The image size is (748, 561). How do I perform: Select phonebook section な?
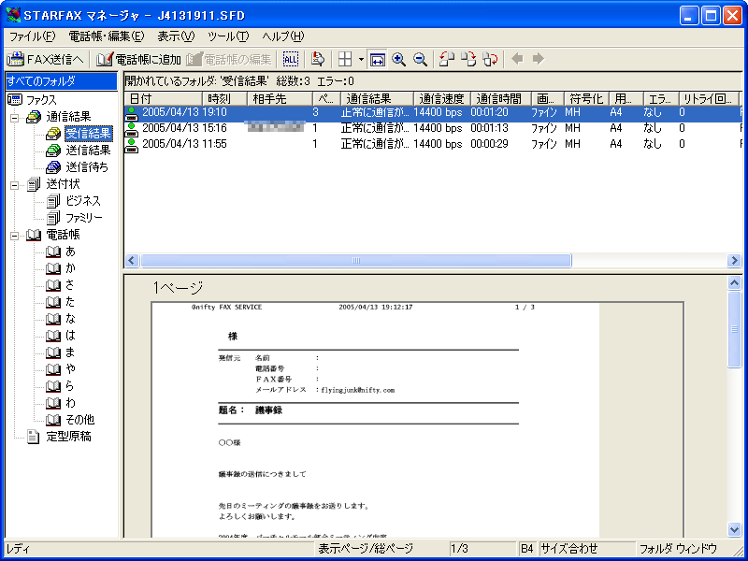(x=71, y=319)
